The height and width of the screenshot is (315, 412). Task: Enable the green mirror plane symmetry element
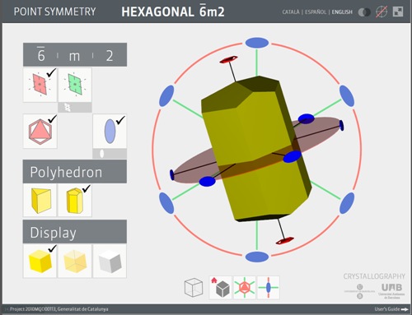click(x=75, y=85)
